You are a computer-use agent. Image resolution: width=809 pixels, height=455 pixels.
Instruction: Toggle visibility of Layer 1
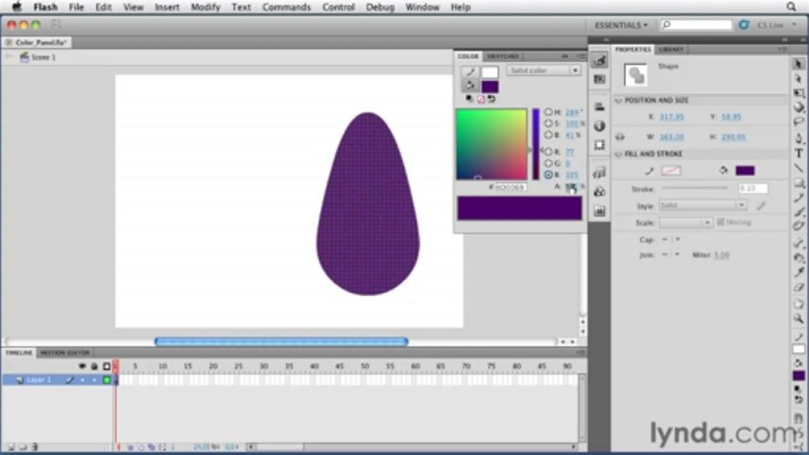[82, 380]
